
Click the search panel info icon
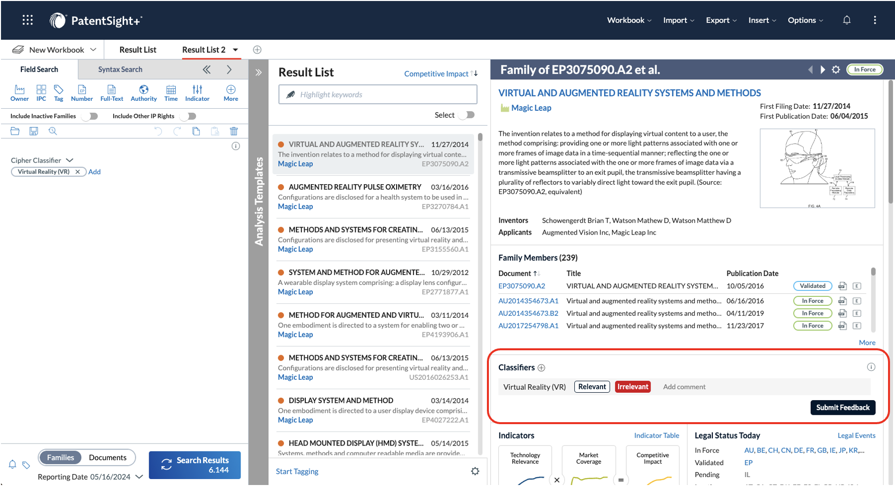tap(236, 146)
